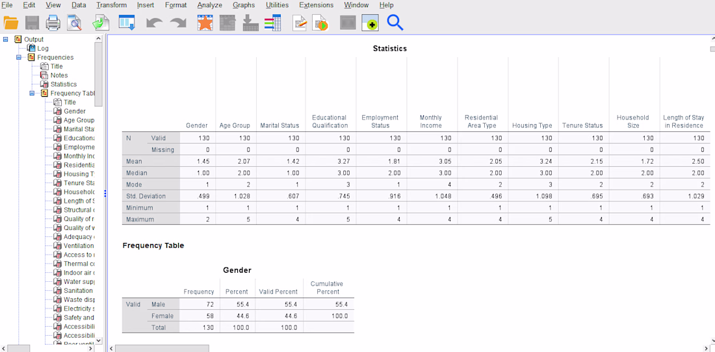715x352 pixels.
Task: Click the Designate Window plus icon
Action: 370,23
